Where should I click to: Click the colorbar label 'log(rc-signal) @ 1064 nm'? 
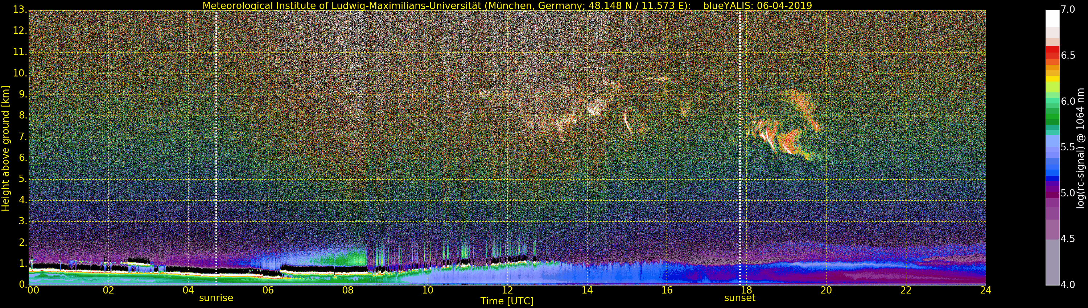pos(1080,148)
